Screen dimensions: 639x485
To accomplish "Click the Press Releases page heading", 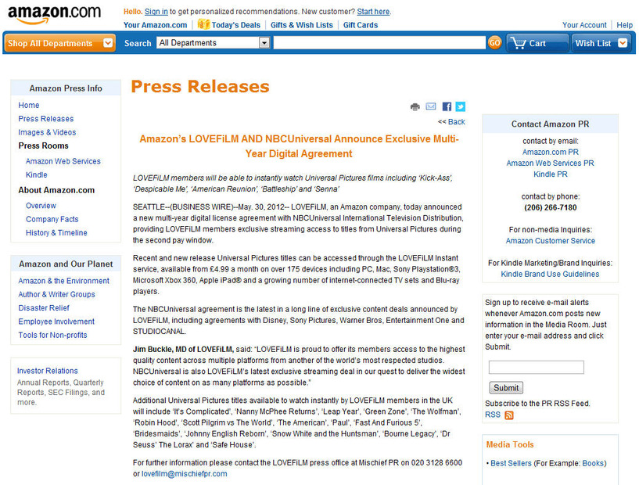I will tap(200, 86).
